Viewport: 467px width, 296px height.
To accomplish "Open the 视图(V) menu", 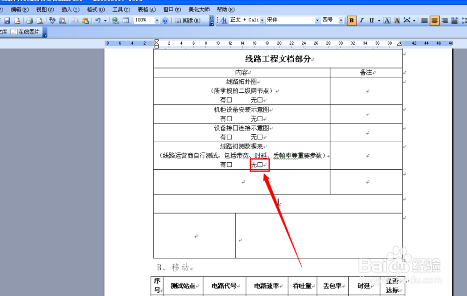I will coord(45,9).
